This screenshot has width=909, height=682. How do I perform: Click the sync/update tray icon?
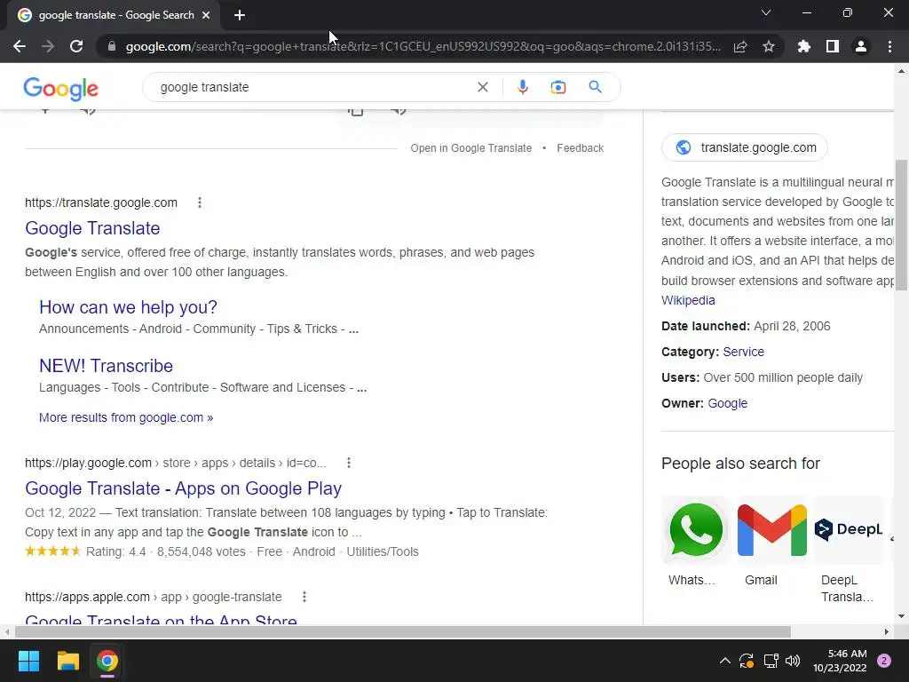pyautogui.click(x=747, y=661)
